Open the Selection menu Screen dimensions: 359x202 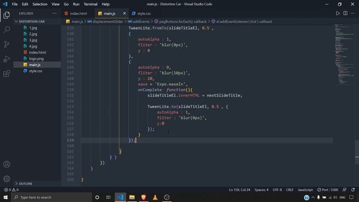coord(40,4)
